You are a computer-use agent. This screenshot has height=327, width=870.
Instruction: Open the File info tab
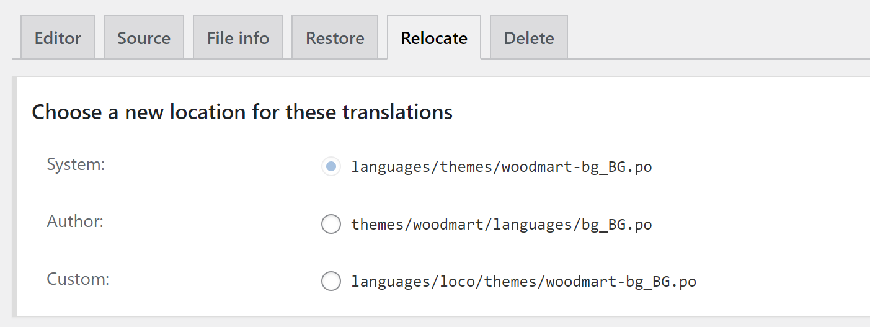(238, 38)
